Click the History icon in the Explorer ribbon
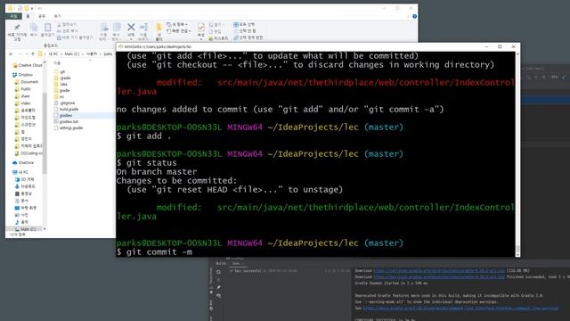The height and width of the screenshot is (321, 570). coord(211,38)
